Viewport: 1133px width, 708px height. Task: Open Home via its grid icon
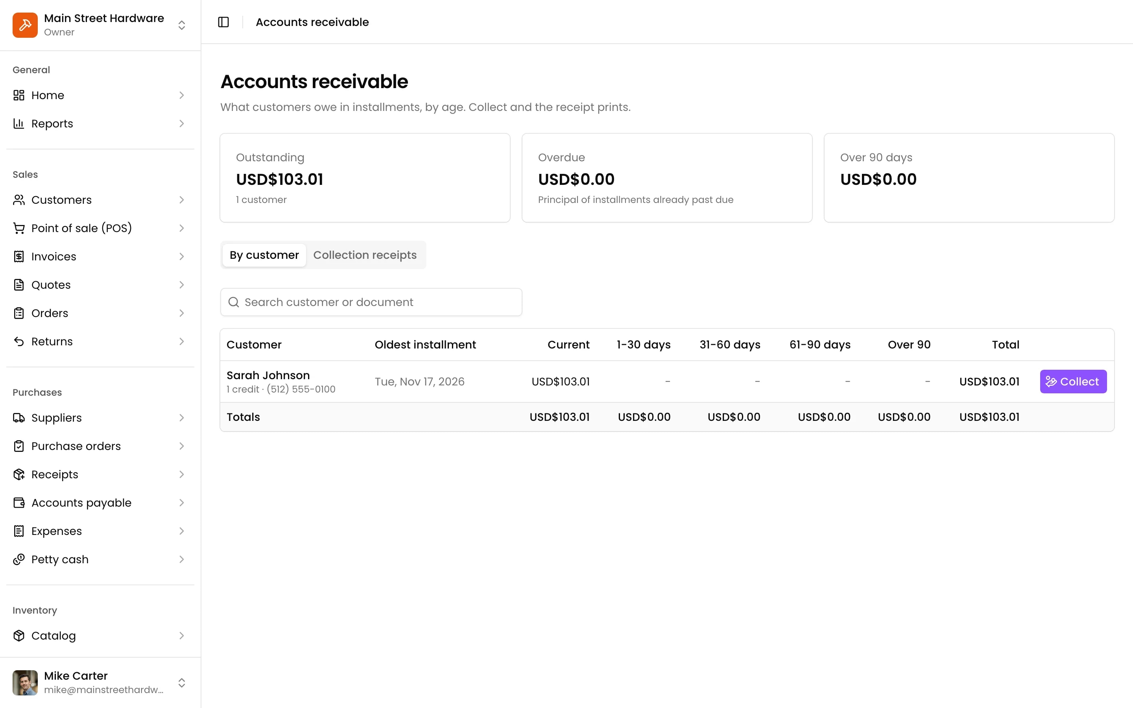(19, 95)
